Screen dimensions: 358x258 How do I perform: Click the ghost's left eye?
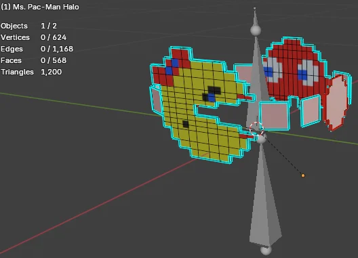tap(272, 70)
